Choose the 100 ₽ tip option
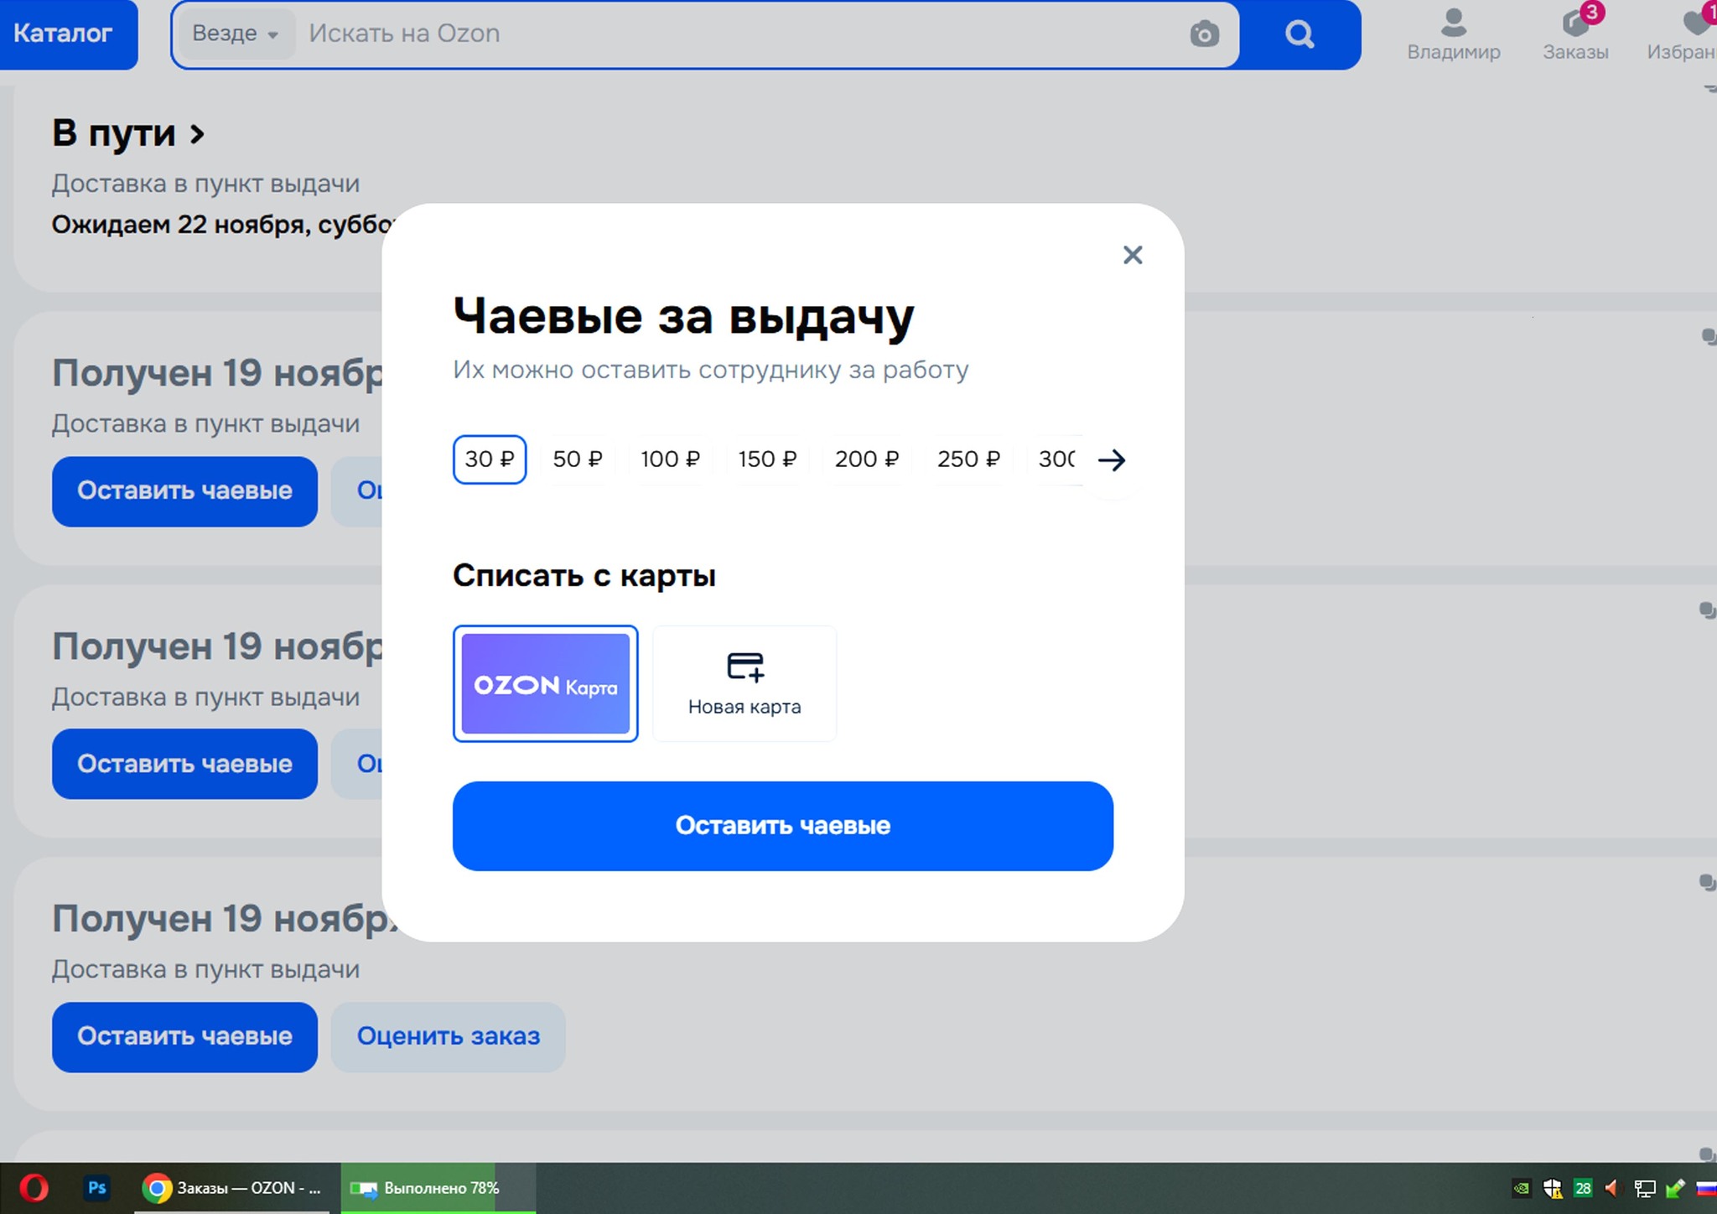The height and width of the screenshot is (1214, 1717). pyautogui.click(x=670, y=459)
